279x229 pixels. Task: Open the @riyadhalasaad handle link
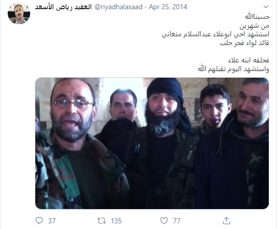point(118,7)
